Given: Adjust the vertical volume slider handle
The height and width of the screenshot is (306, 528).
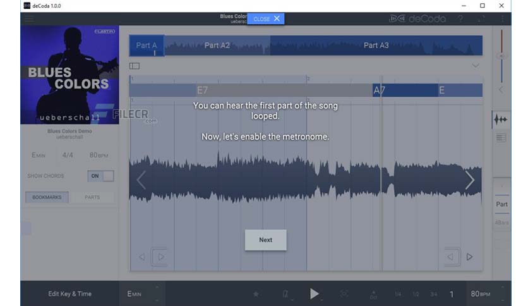Looking at the screenshot, I should (501, 56).
